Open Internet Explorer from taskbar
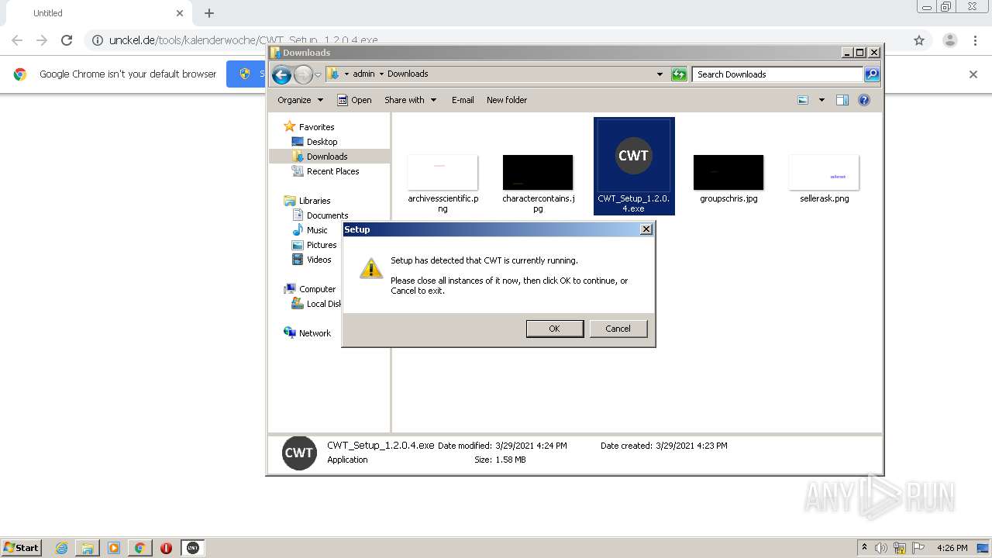The height and width of the screenshot is (558, 992). [61, 548]
